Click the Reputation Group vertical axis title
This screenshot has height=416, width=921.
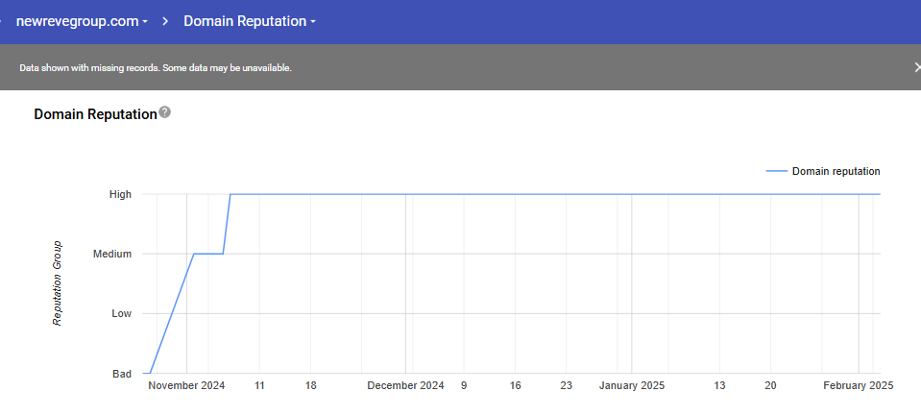58,283
